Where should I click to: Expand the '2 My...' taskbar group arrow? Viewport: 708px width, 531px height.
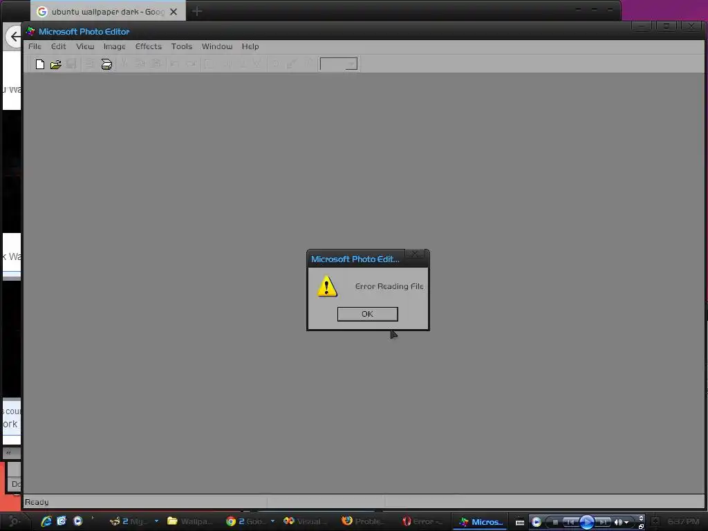click(x=157, y=521)
